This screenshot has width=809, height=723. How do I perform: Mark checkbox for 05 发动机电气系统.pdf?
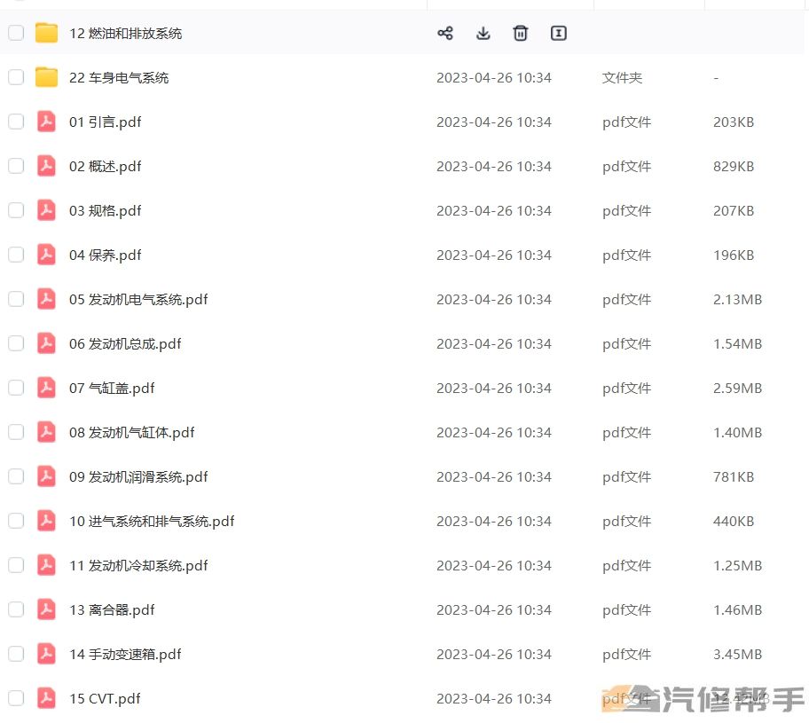tap(16, 299)
